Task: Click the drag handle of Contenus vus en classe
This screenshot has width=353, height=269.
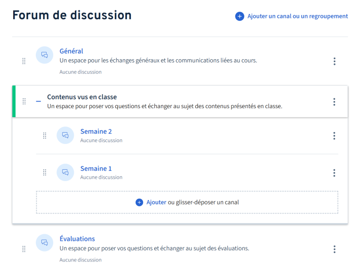Action: pos(24,102)
